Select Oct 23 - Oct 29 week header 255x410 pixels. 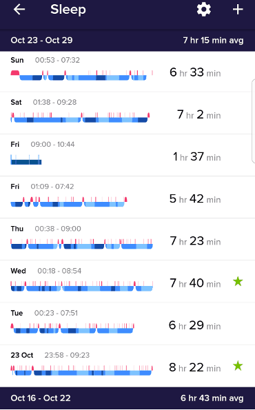127,40
